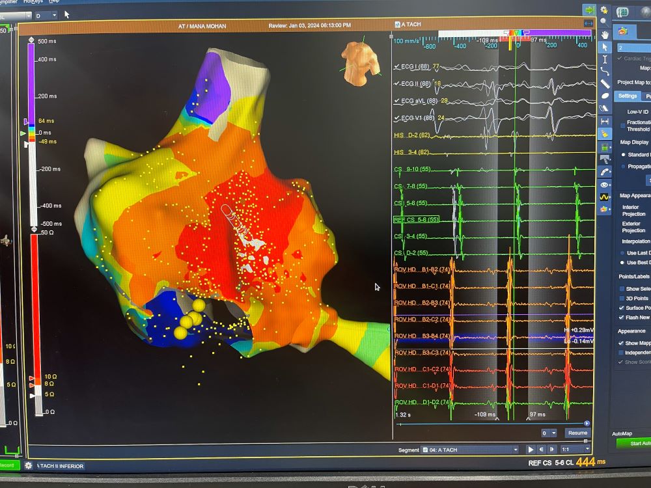The image size is (651, 488).
Task: Select the Standard map display radio
Action: [x=623, y=154]
